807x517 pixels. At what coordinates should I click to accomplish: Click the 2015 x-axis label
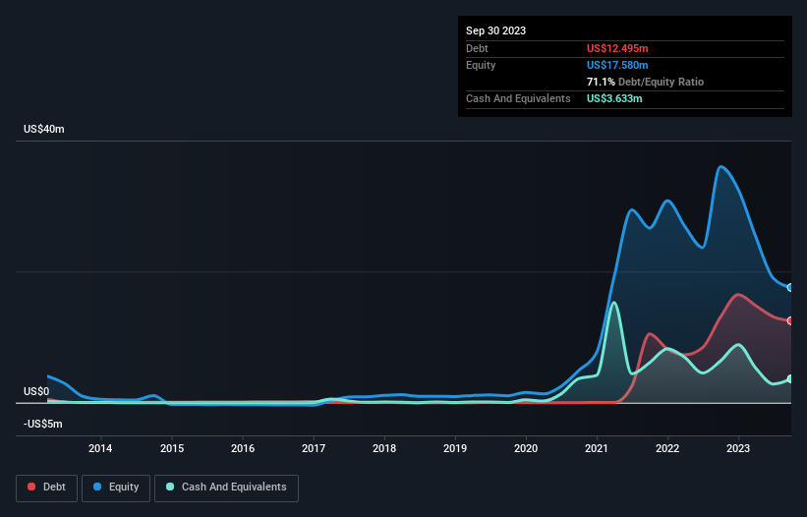click(x=172, y=448)
